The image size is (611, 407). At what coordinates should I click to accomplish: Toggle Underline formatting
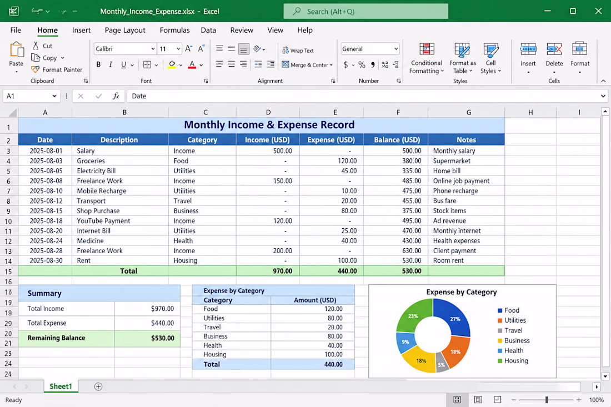[x=123, y=64]
